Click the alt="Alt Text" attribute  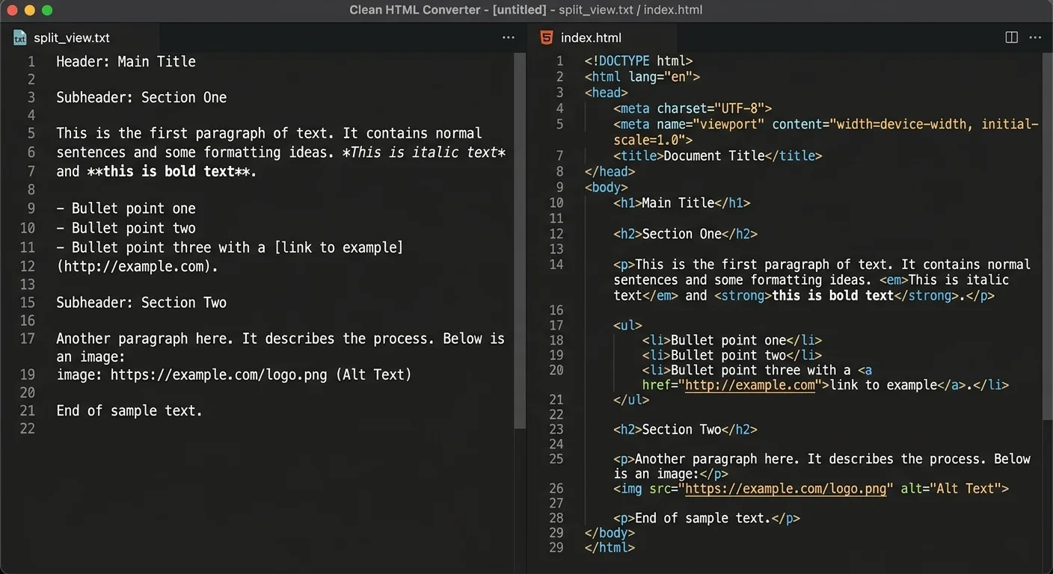[951, 489]
